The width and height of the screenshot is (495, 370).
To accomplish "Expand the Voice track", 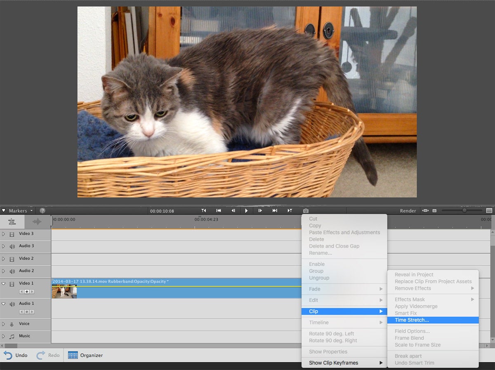I will [x=3, y=324].
